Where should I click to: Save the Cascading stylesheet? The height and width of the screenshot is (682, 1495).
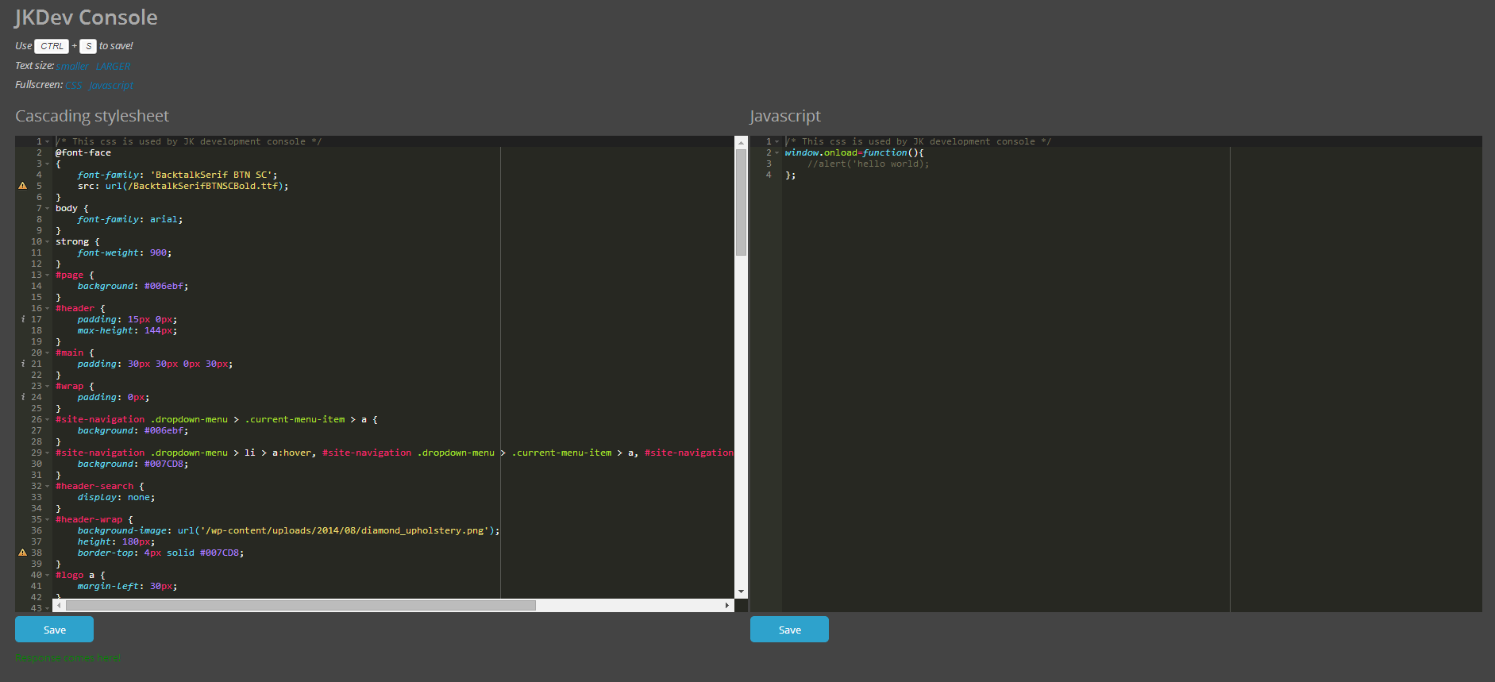pos(54,630)
